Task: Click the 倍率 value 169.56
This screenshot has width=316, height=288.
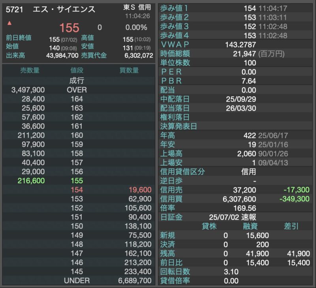Action: 245,208
